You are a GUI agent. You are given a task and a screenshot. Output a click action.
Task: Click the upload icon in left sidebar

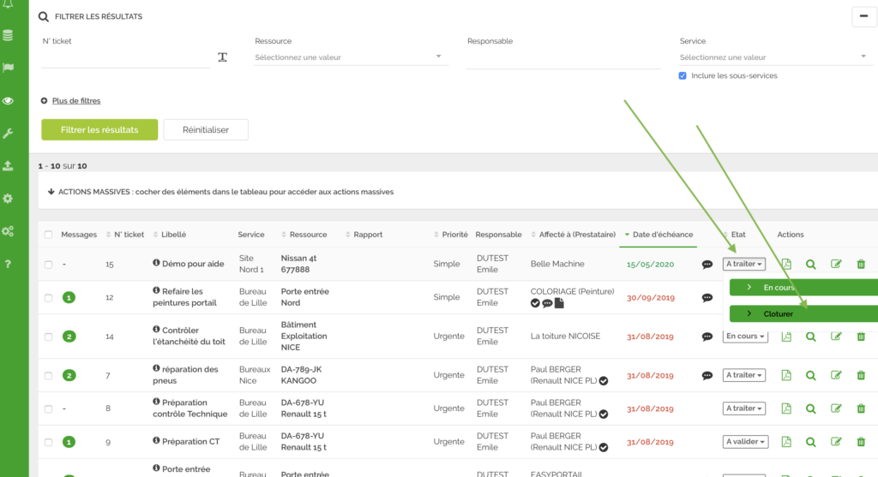click(x=8, y=166)
